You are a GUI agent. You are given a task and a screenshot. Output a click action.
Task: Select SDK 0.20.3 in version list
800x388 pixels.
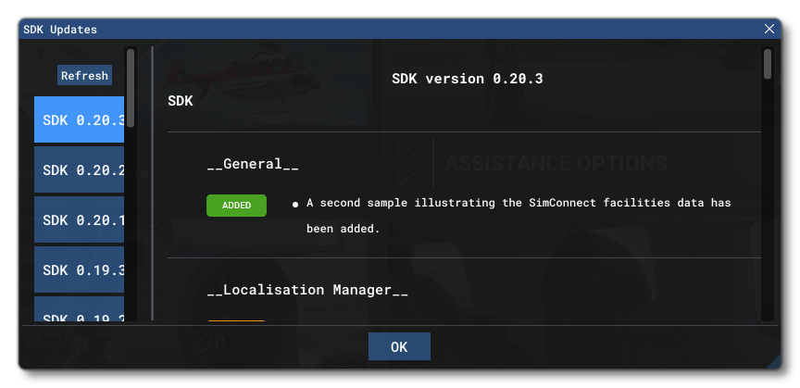point(79,120)
